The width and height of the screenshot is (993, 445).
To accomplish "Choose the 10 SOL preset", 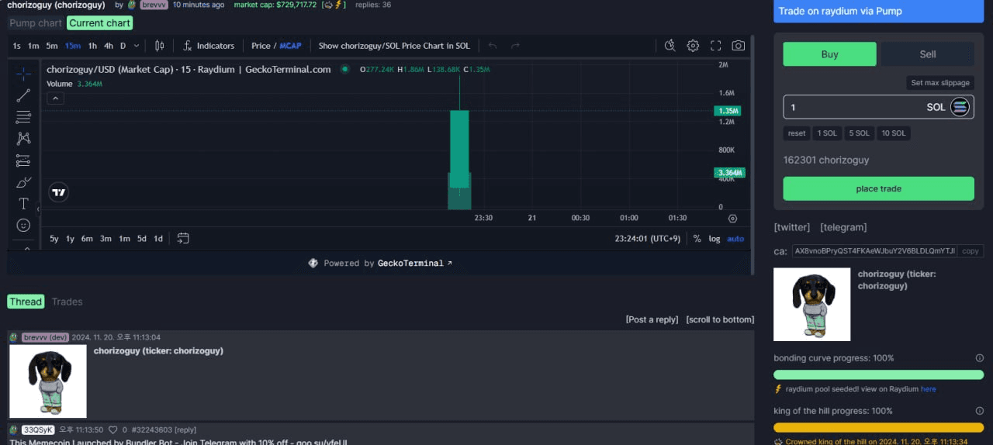I will pos(893,133).
